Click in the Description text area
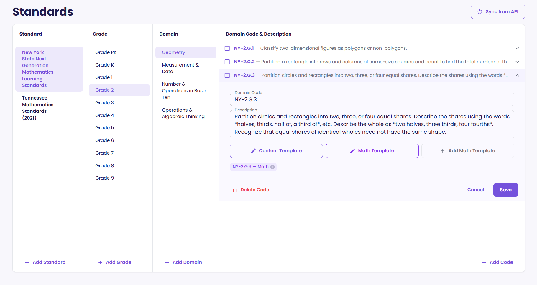 click(372, 124)
